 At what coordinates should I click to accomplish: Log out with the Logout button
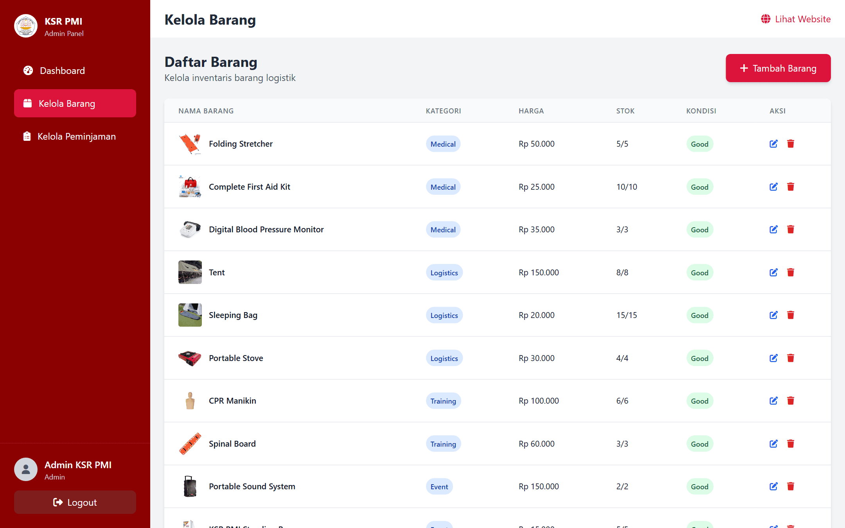75,502
